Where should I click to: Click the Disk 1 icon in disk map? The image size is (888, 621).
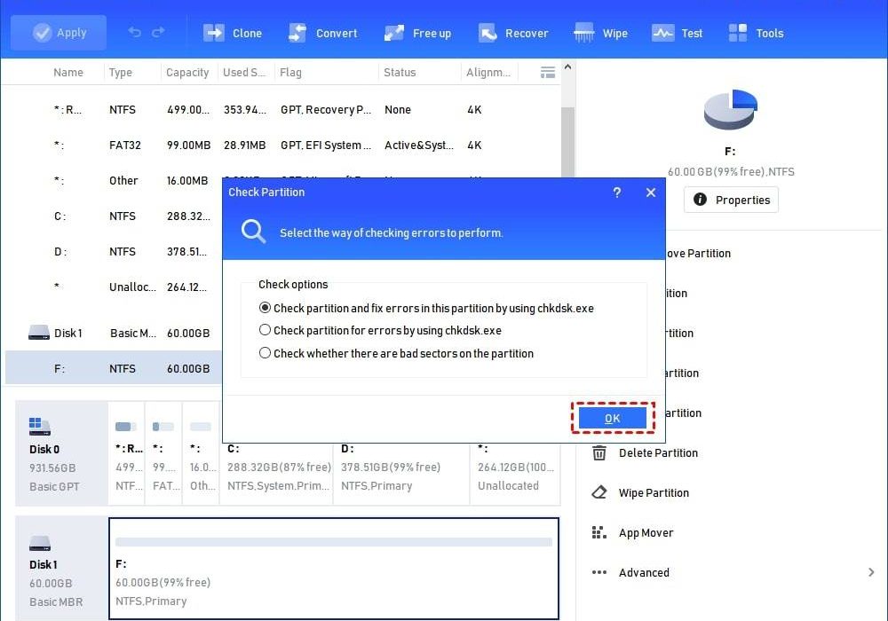(x=40, y=544)
